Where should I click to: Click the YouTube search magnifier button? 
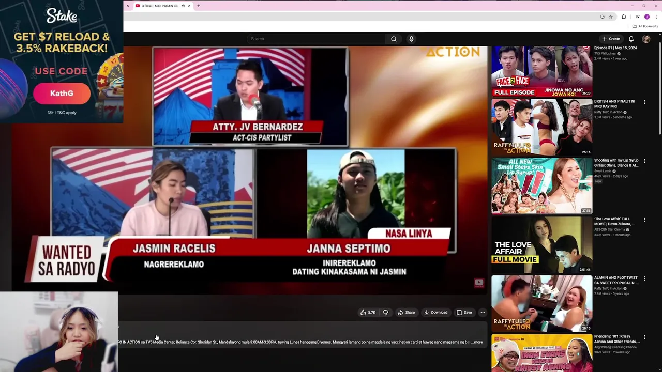click(x=394, y=39)
